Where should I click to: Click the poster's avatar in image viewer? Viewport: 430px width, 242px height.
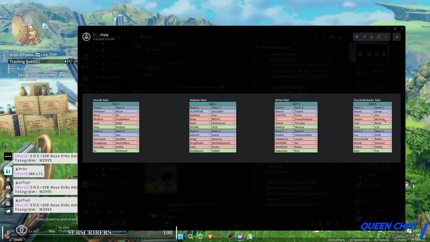[86, 37]
